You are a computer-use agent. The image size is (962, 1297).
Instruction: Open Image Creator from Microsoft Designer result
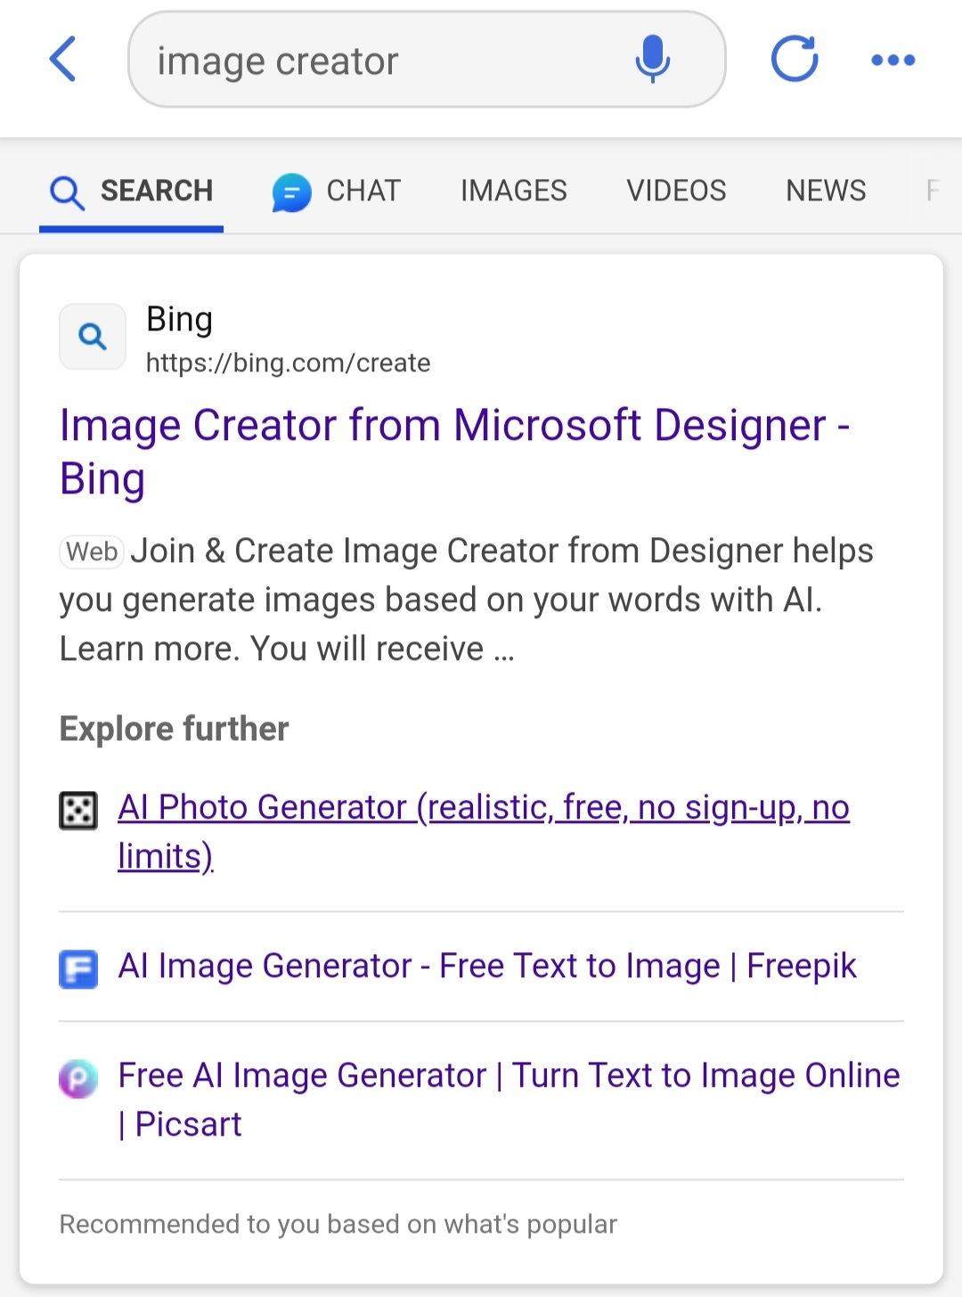tap(454, 452)
